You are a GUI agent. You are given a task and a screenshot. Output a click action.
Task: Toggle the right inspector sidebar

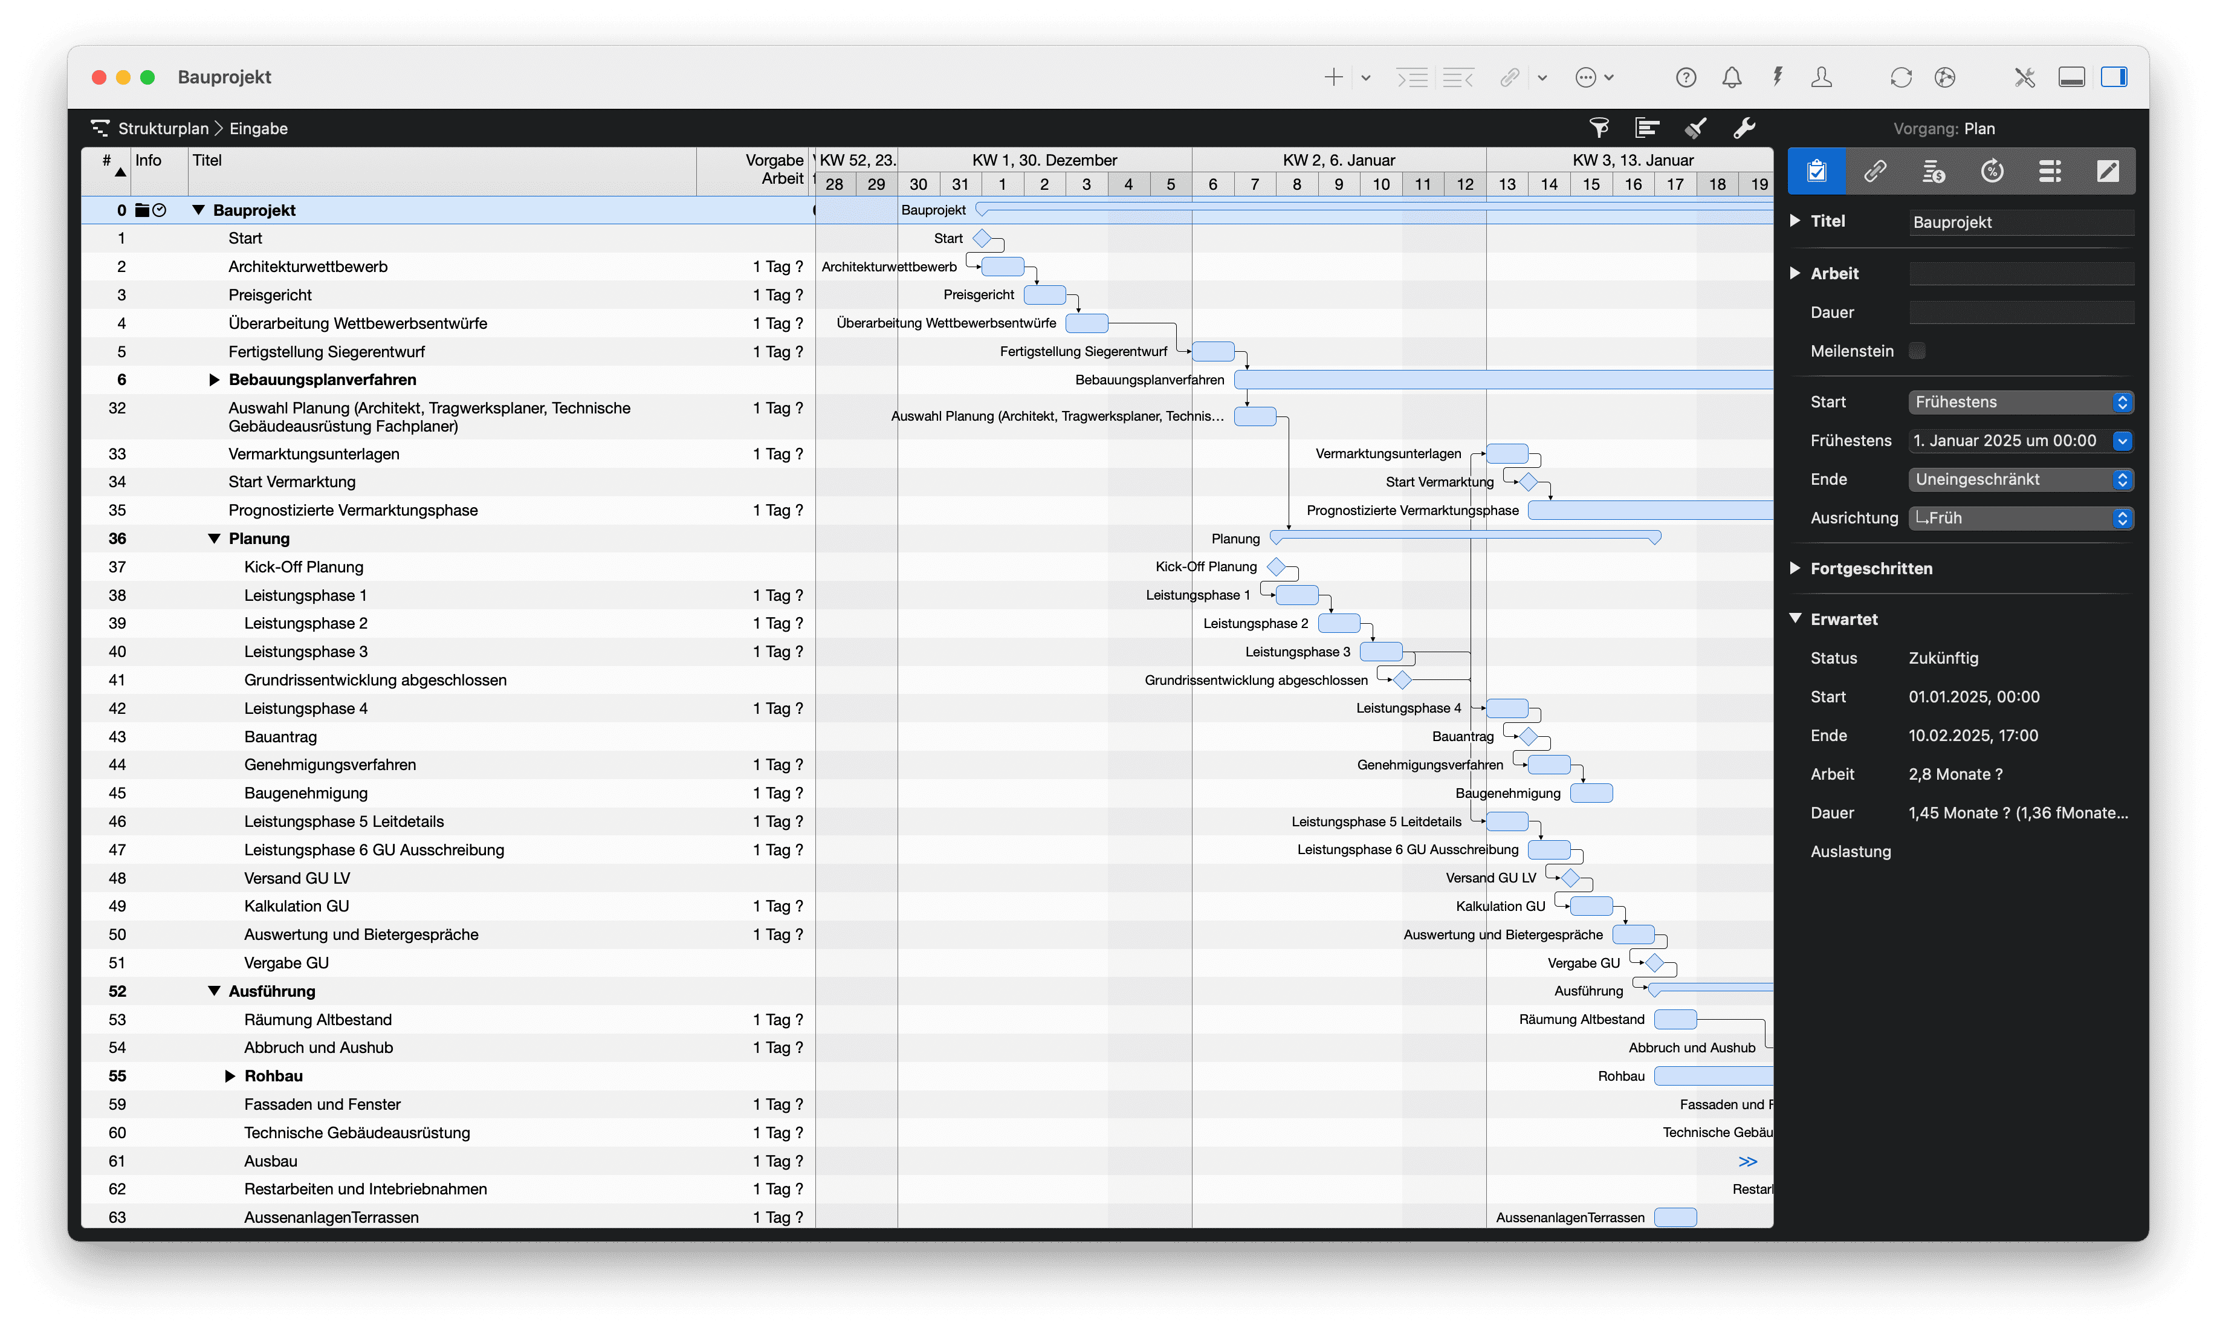[2114, 78]
